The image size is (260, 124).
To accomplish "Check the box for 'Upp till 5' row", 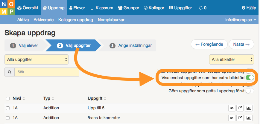I will click(x=8, y=108).
